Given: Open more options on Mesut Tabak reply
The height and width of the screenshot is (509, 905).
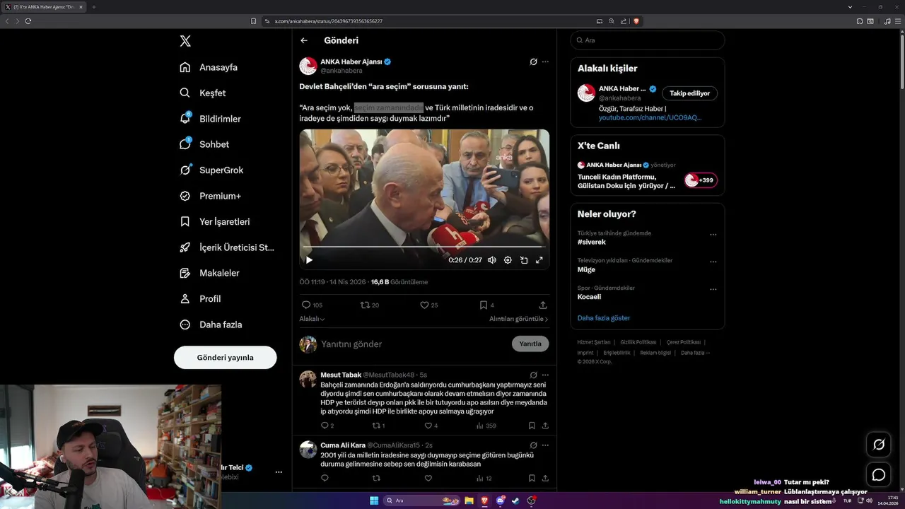Looking at the screenshot, I should tap(545, 375).
